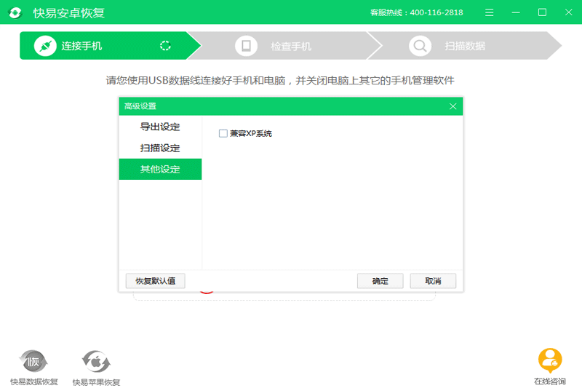Select the 扫描数据 step label
Screen dimensions: 582x388
coord(465,46)
